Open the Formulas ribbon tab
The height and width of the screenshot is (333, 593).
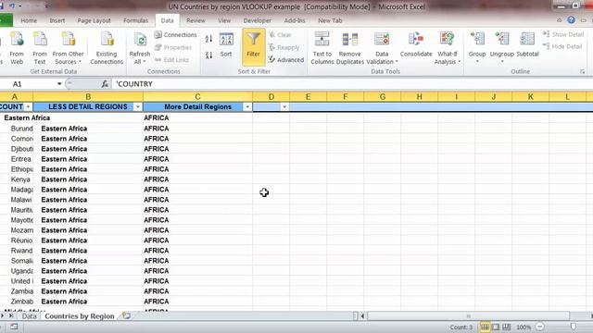(x=135, y=20)
